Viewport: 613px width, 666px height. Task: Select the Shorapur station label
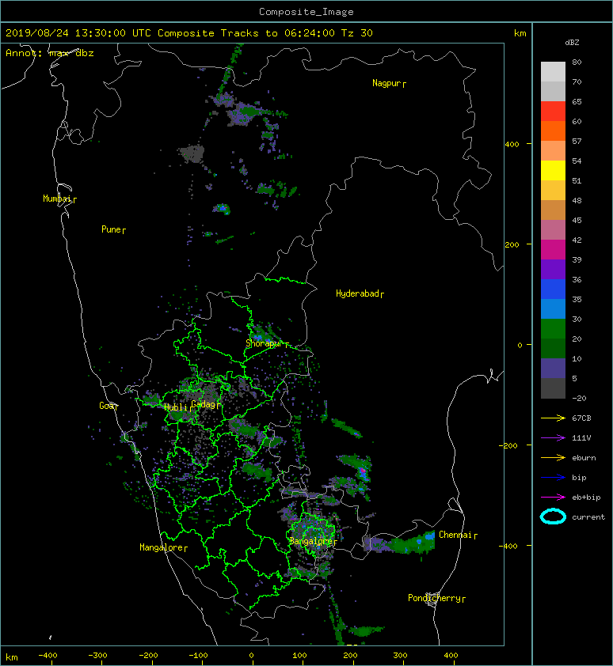pos(265,343)
